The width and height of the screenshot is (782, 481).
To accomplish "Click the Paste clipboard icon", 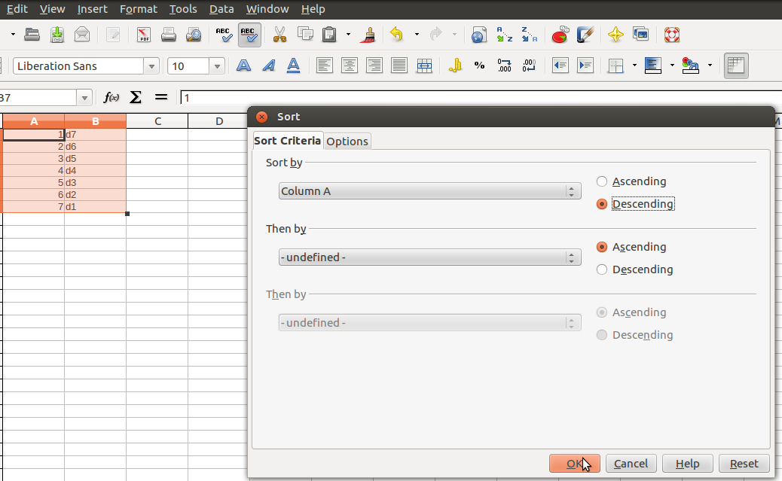I will 330,35.
